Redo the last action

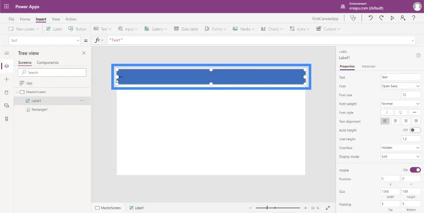381,18
